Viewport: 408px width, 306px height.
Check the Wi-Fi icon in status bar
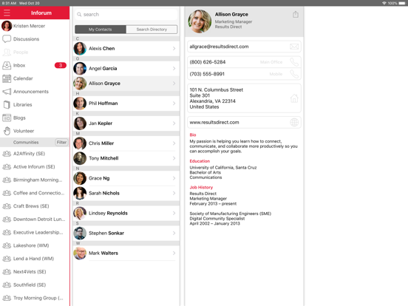click(x=384, y=3)
